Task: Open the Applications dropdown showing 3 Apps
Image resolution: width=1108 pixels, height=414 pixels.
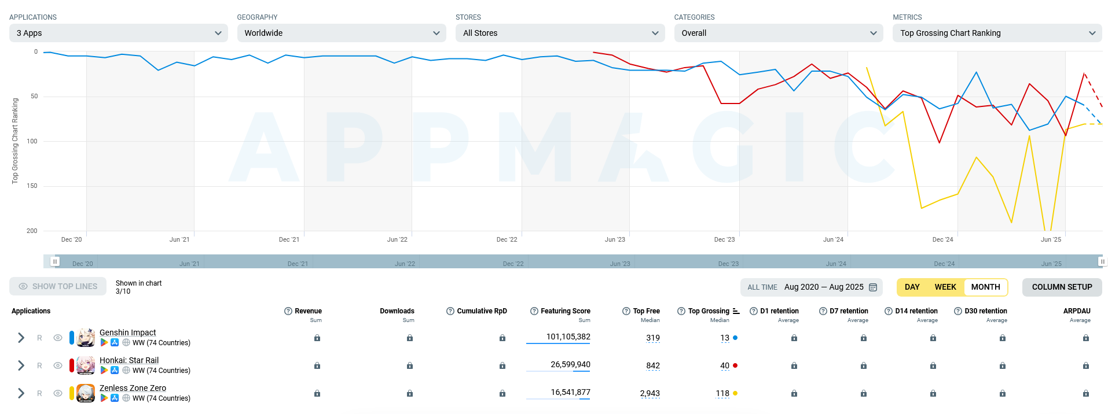Action: pyautogui.click(x=119, y=33)
